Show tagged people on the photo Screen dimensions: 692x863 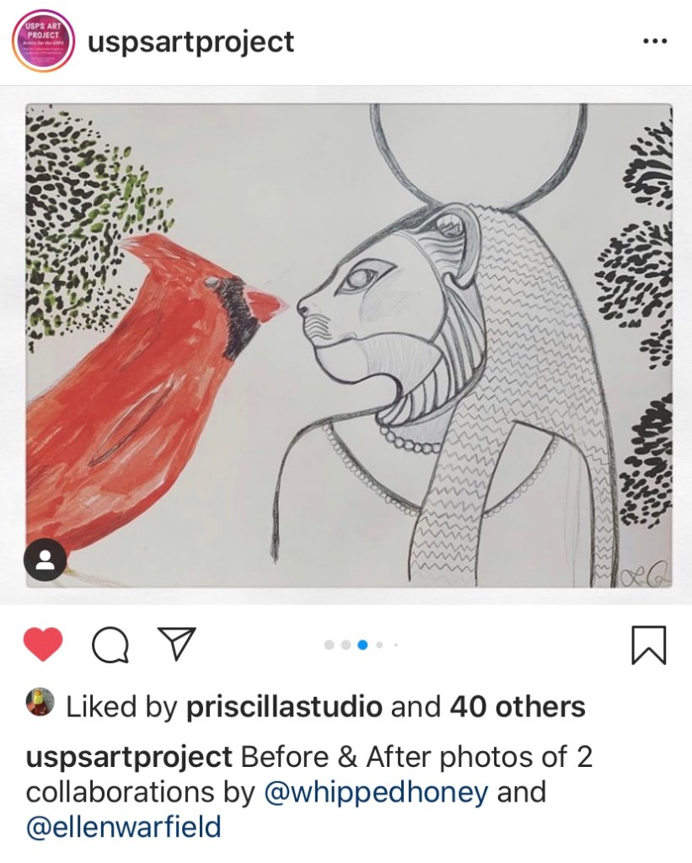[x=45, y=560]
